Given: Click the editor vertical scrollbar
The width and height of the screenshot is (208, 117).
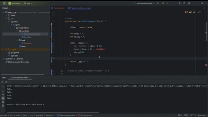Looking at the screenshot, I should (x=206, y=32).
